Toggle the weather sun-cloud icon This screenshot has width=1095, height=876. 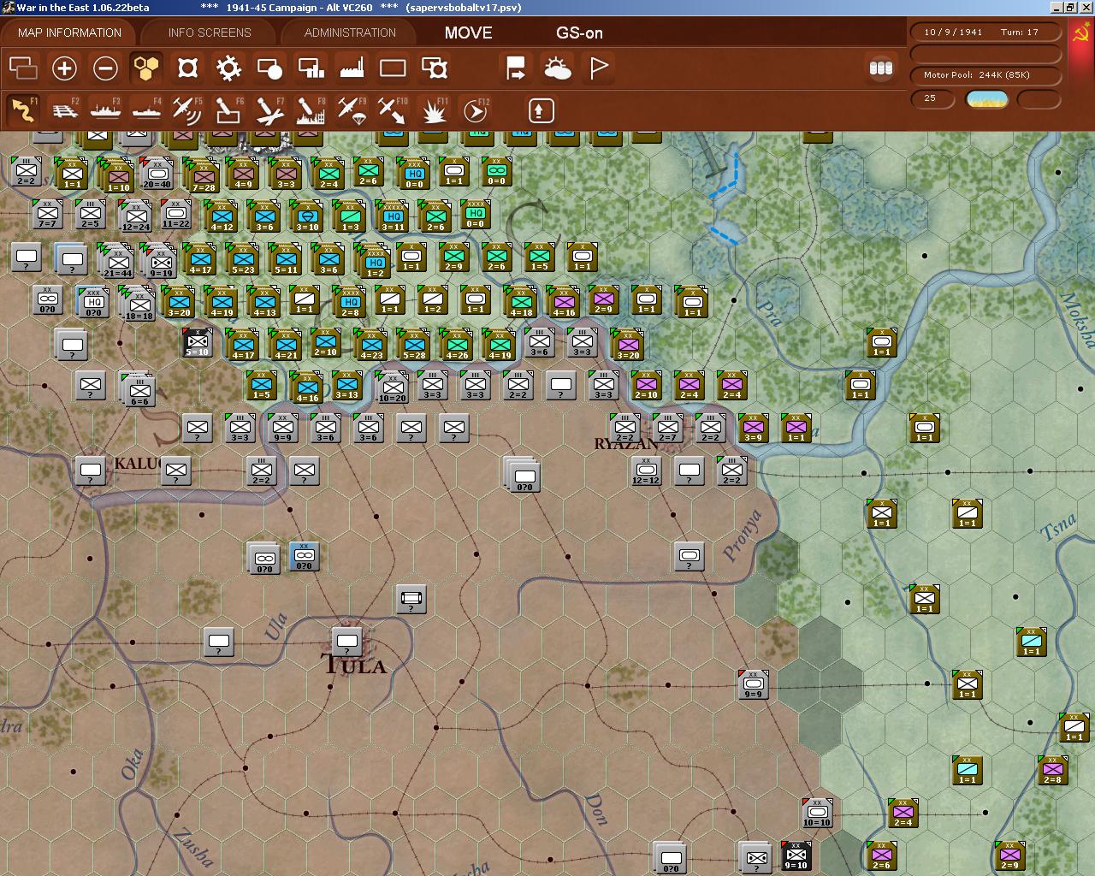coord(557,68)
